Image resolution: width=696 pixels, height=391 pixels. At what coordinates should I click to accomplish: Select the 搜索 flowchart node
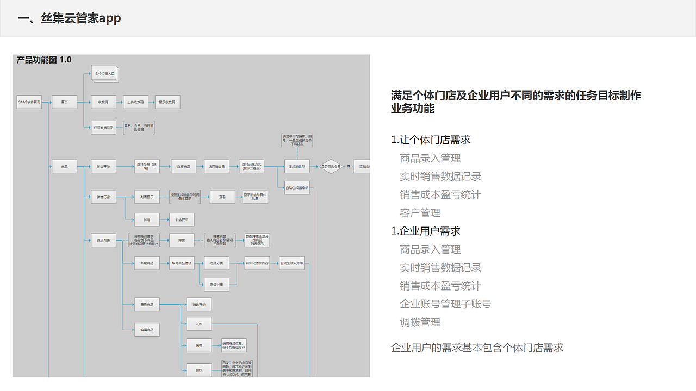pyautogui.click(x=182, y=240)
